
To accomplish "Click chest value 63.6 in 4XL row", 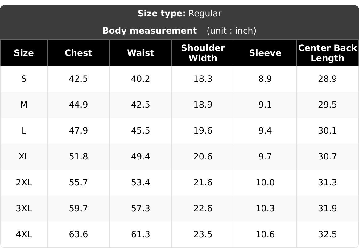I will (78, 234).
